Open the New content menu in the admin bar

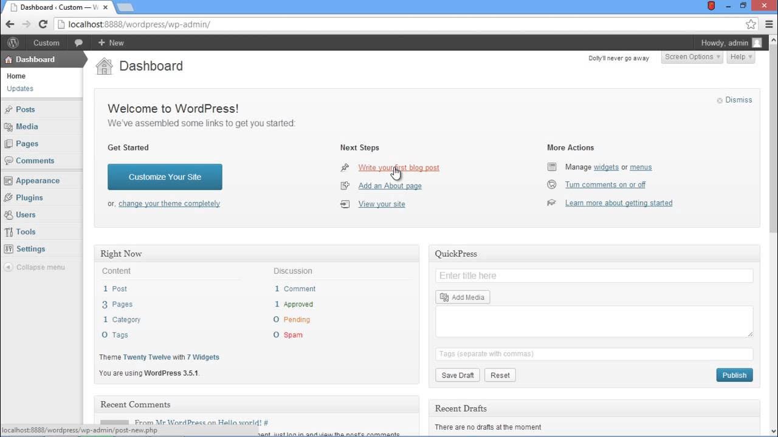click(111, 43)
